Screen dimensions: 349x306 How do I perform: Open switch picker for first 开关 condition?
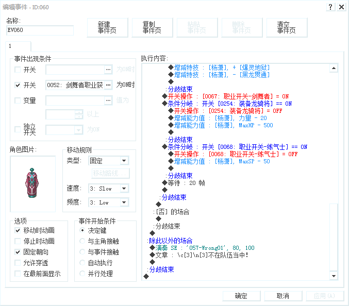108,70
